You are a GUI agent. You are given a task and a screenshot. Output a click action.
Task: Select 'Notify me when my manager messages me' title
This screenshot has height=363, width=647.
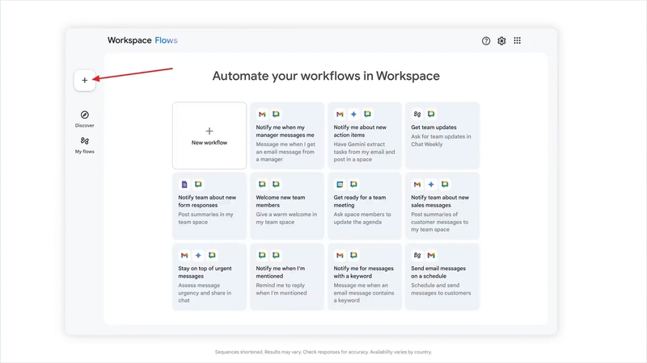pos(285,131)
